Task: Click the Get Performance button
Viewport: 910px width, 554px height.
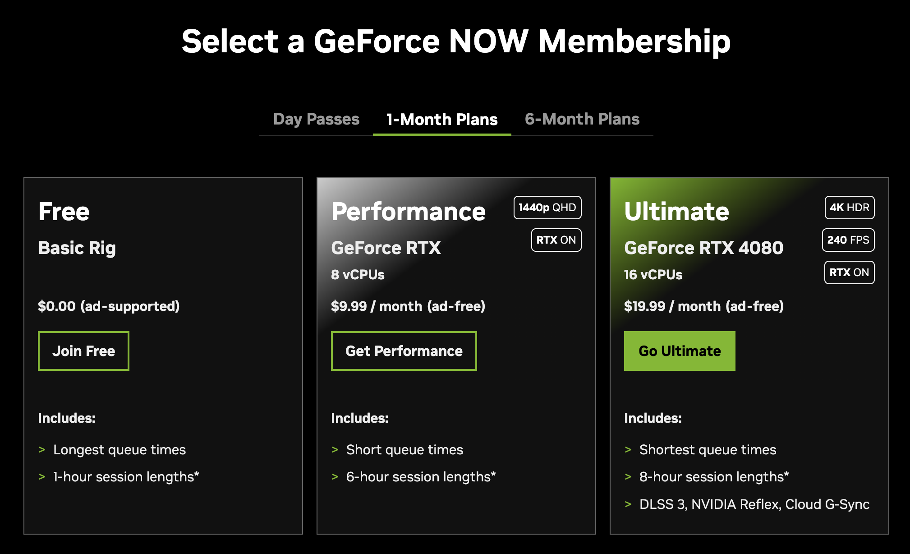Action: pos(404,351)
